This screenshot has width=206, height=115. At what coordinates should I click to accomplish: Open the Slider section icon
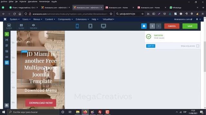tap(9, 26)
